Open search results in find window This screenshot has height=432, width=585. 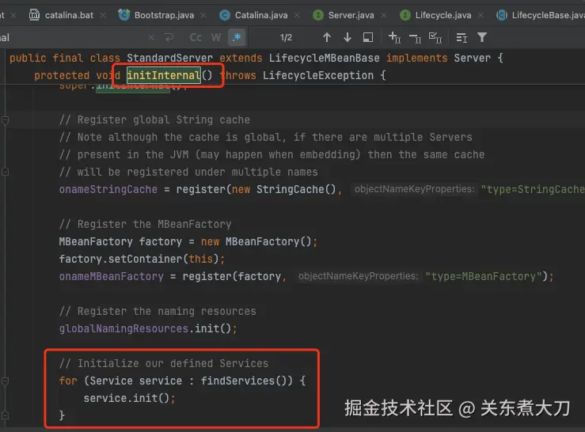point(368,37)
